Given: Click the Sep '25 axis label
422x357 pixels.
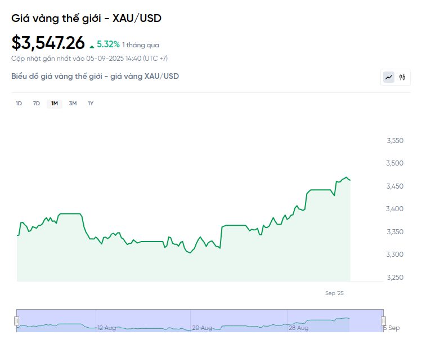Looking at the screenshot, I should coord(334,293).
